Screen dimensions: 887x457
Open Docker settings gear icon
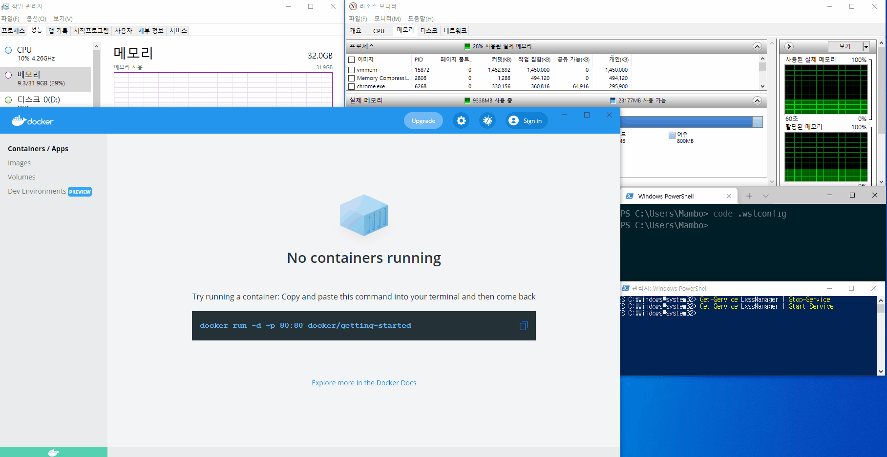[461, 121]
